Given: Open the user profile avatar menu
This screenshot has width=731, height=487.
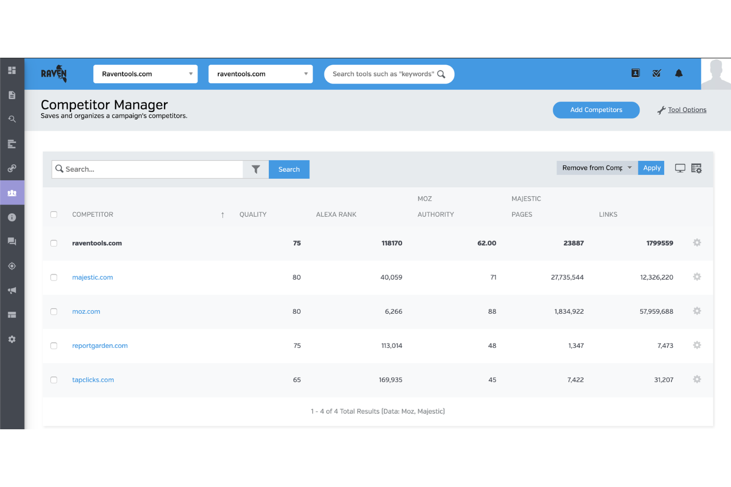Looking at the screenshot, I should pos(716,74).
